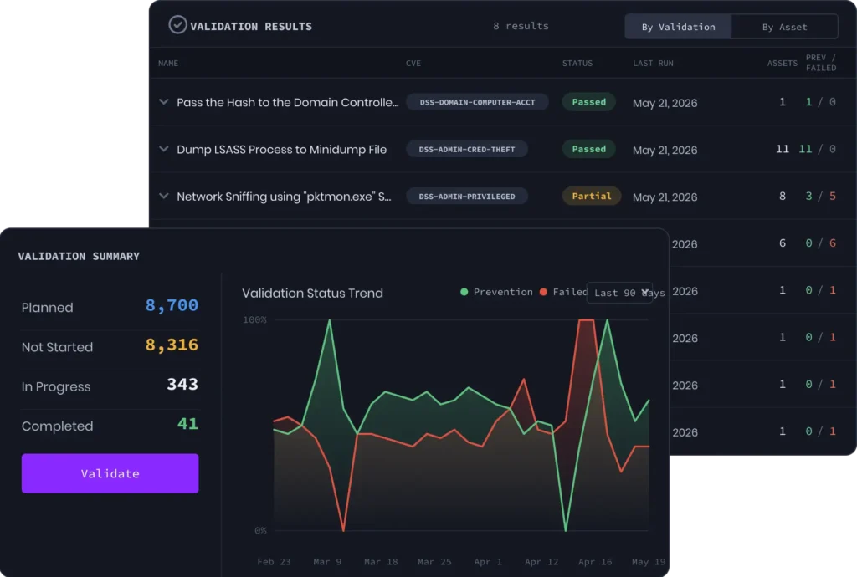
Task: Toggle the red Failed legend dot
Action: coord(543,292)
